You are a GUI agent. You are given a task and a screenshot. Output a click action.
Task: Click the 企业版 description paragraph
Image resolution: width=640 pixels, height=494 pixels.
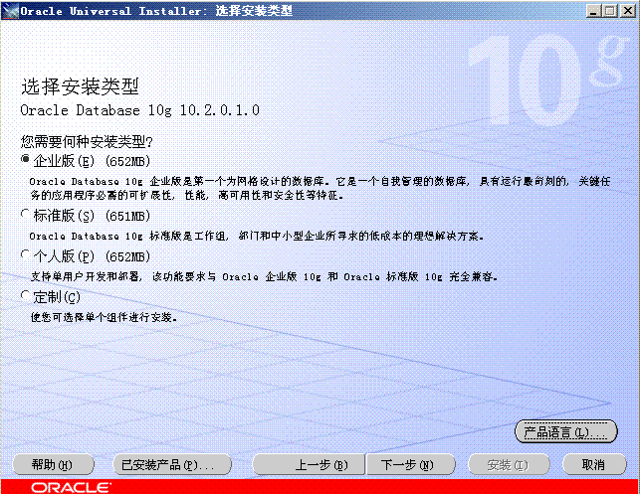320,188
